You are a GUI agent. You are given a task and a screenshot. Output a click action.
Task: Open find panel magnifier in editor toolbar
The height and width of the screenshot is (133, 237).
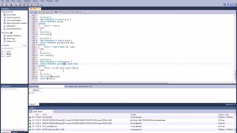coord(81,12)
